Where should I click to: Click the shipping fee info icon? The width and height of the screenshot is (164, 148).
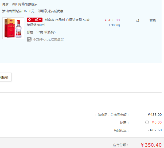(x=147, y=122)
